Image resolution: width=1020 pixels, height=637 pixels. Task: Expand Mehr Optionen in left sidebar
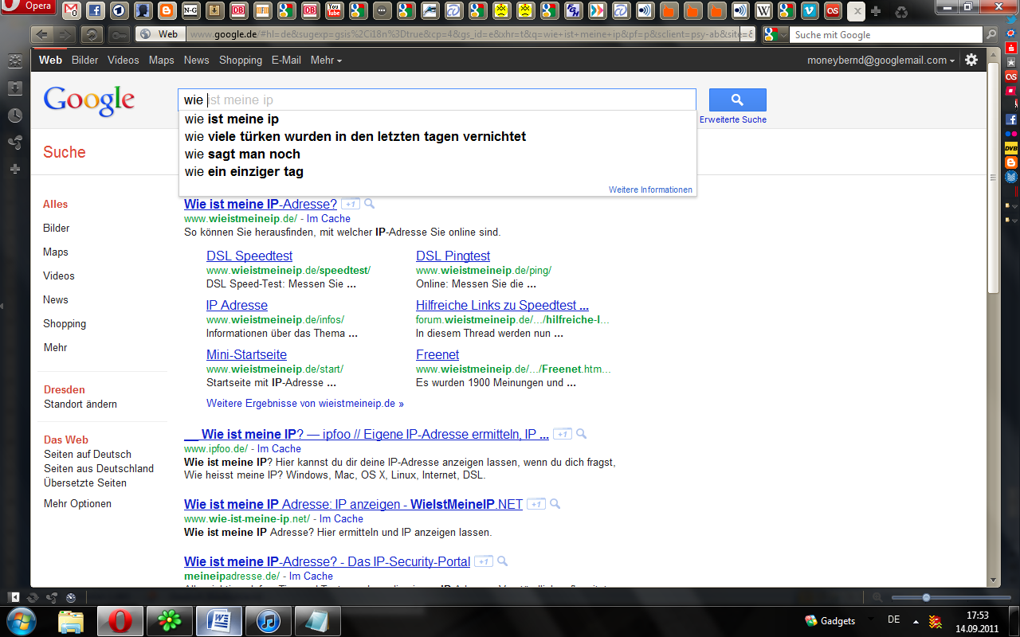77,503
